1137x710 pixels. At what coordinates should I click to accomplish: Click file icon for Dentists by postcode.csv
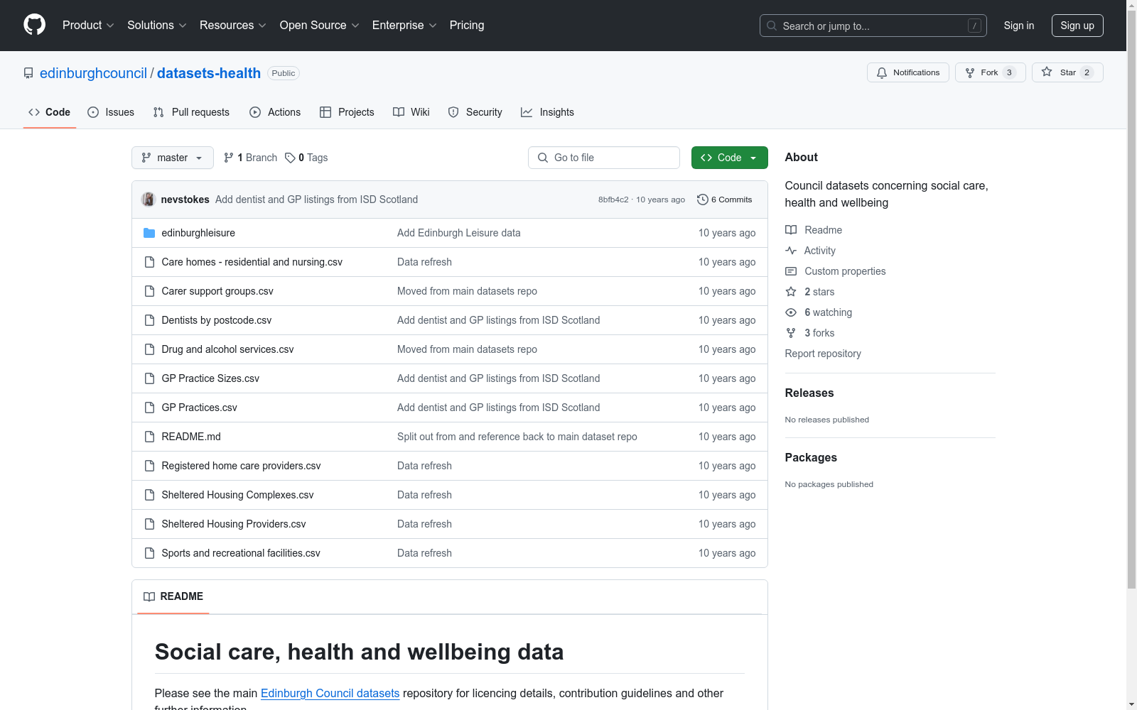(149, 320)
